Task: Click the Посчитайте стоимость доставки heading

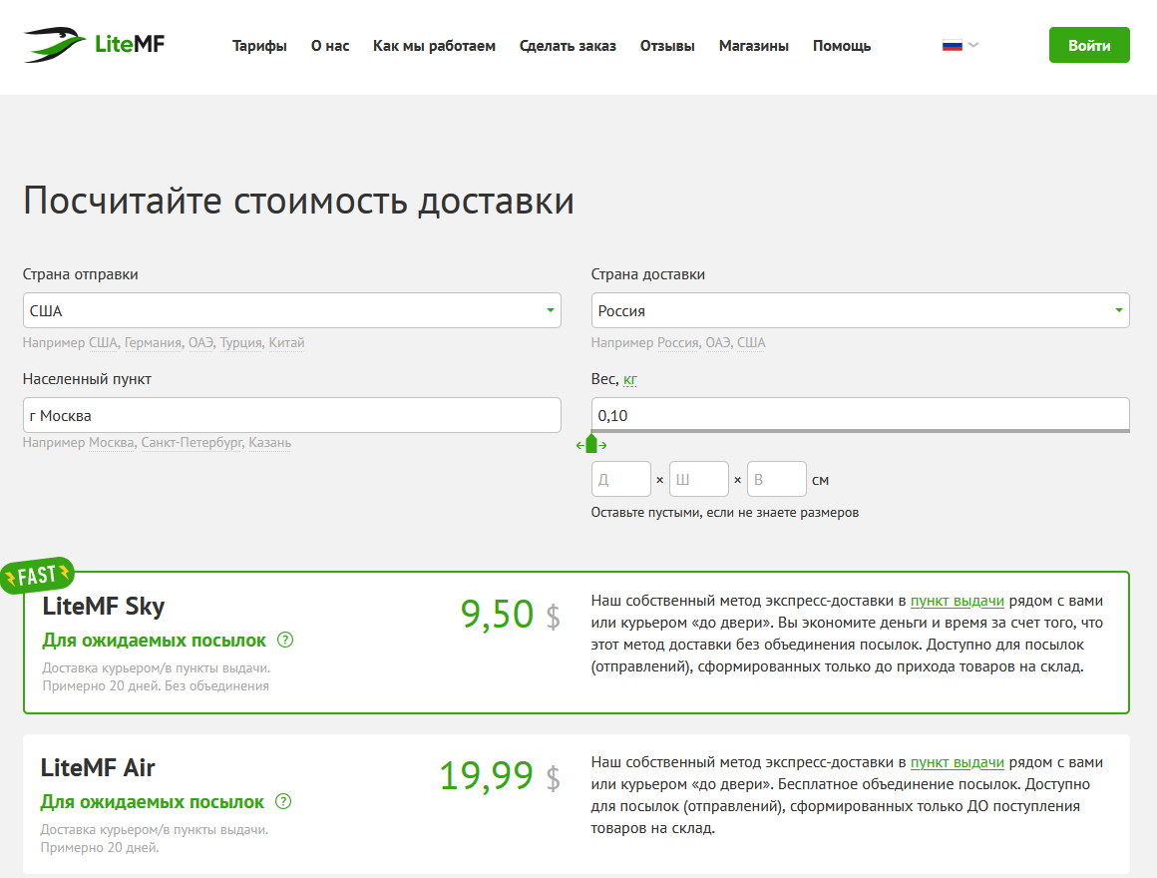Action: coord(299,201)
